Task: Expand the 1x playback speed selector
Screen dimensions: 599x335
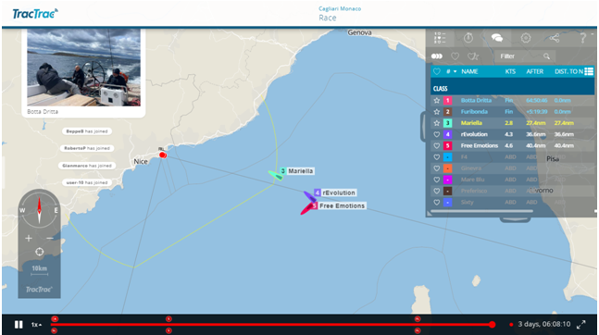Action: pyautogui.click(x=36, y=325)
